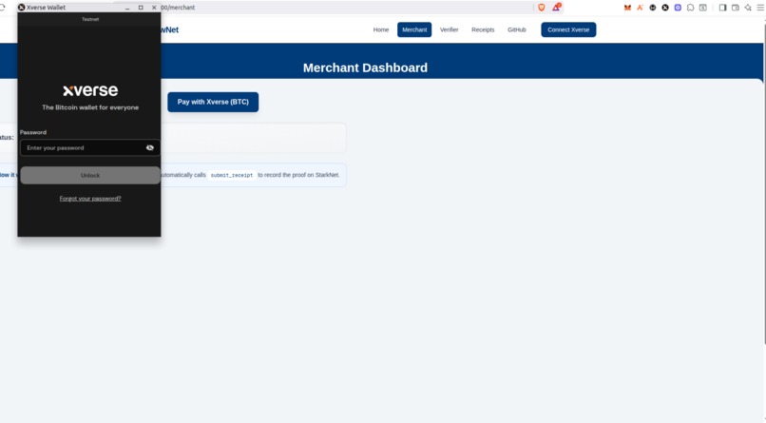Click the Xverse Wallet window title icon
This screenshot has height=423, width=766.
tap(22, 8)
